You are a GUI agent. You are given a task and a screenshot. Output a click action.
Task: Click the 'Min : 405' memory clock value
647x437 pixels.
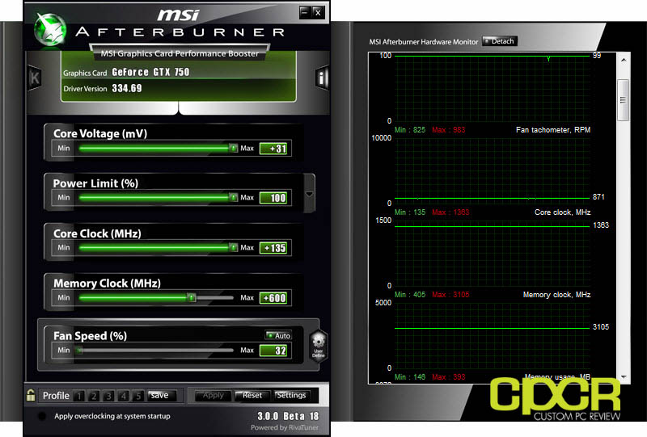coord(410,295)
